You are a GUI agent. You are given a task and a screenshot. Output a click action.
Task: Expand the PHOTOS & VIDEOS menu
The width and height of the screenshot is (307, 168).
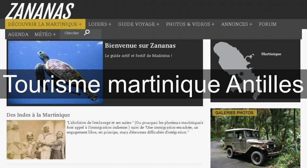pyautogui.click(x=190, y=24)
